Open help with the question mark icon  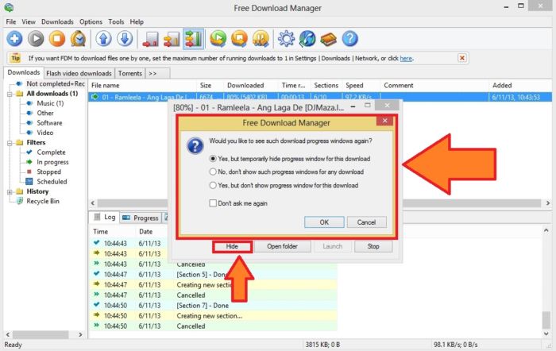coord(350,39)
